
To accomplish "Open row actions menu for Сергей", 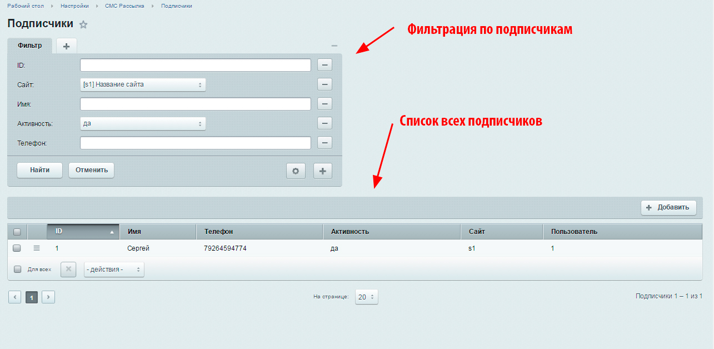I will [37, 248].
